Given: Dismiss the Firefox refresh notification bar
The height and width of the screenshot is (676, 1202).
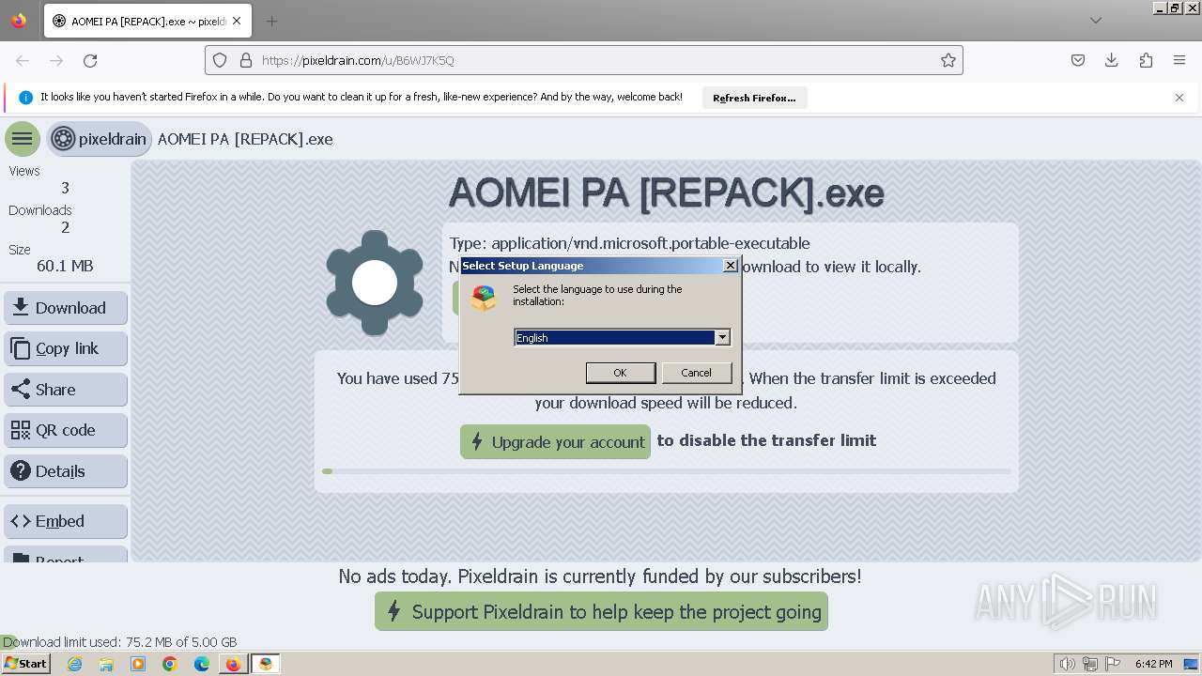Looking at the screenshot, I should pyautogui.click(x=1179, y=98).
